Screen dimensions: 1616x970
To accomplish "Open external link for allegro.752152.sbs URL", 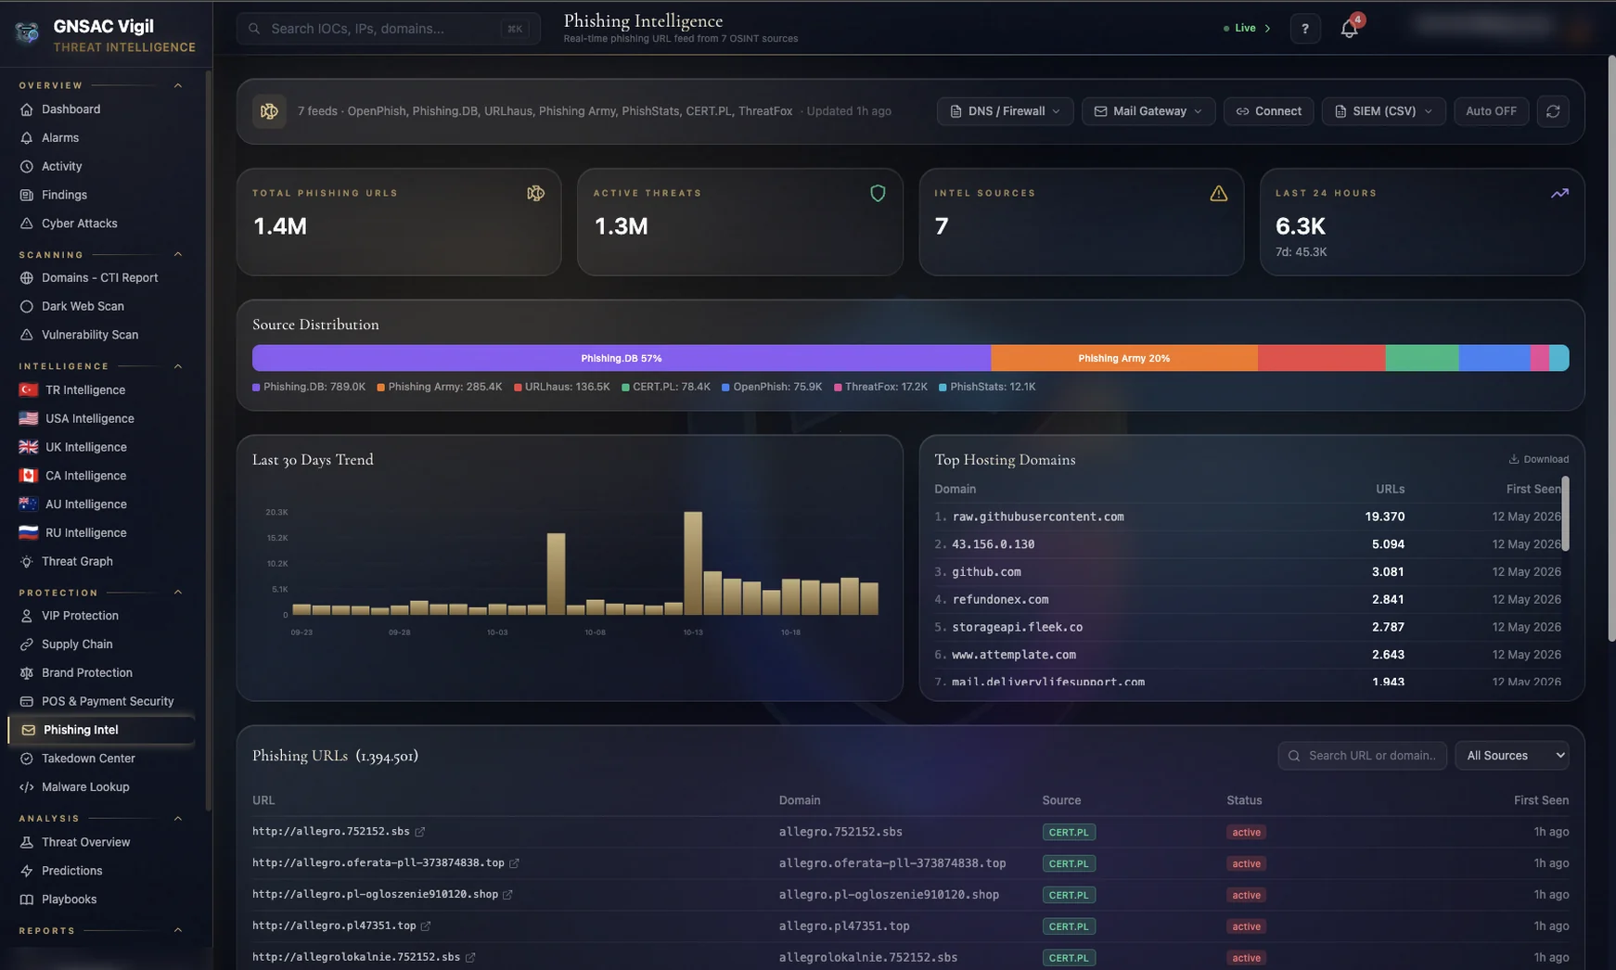I will point(420,832).
